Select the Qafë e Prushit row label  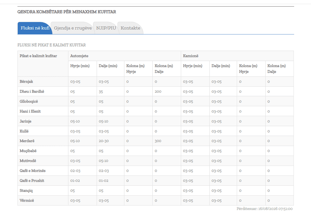click(32, 181)
